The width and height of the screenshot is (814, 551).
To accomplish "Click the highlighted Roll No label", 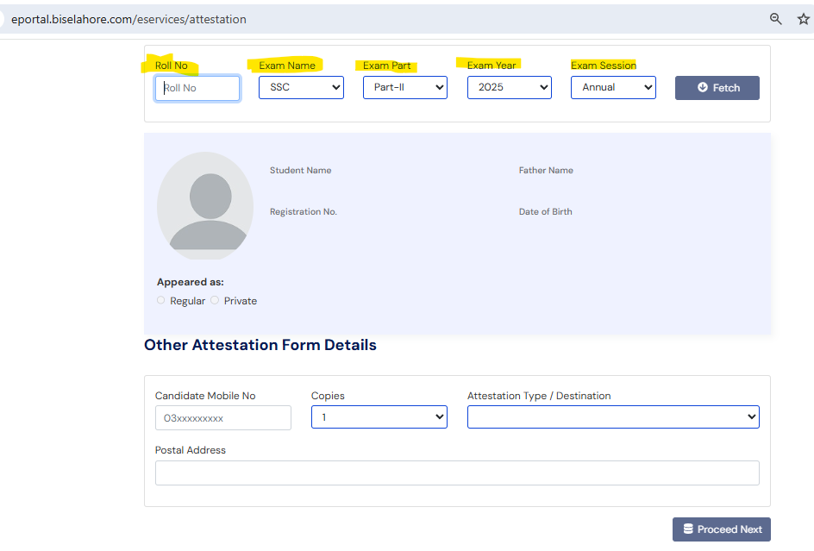I will point(172,66).
